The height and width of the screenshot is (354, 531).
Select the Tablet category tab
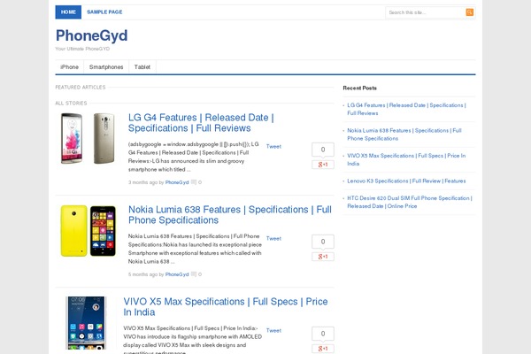pyautogui.click(x=142, y=67)
